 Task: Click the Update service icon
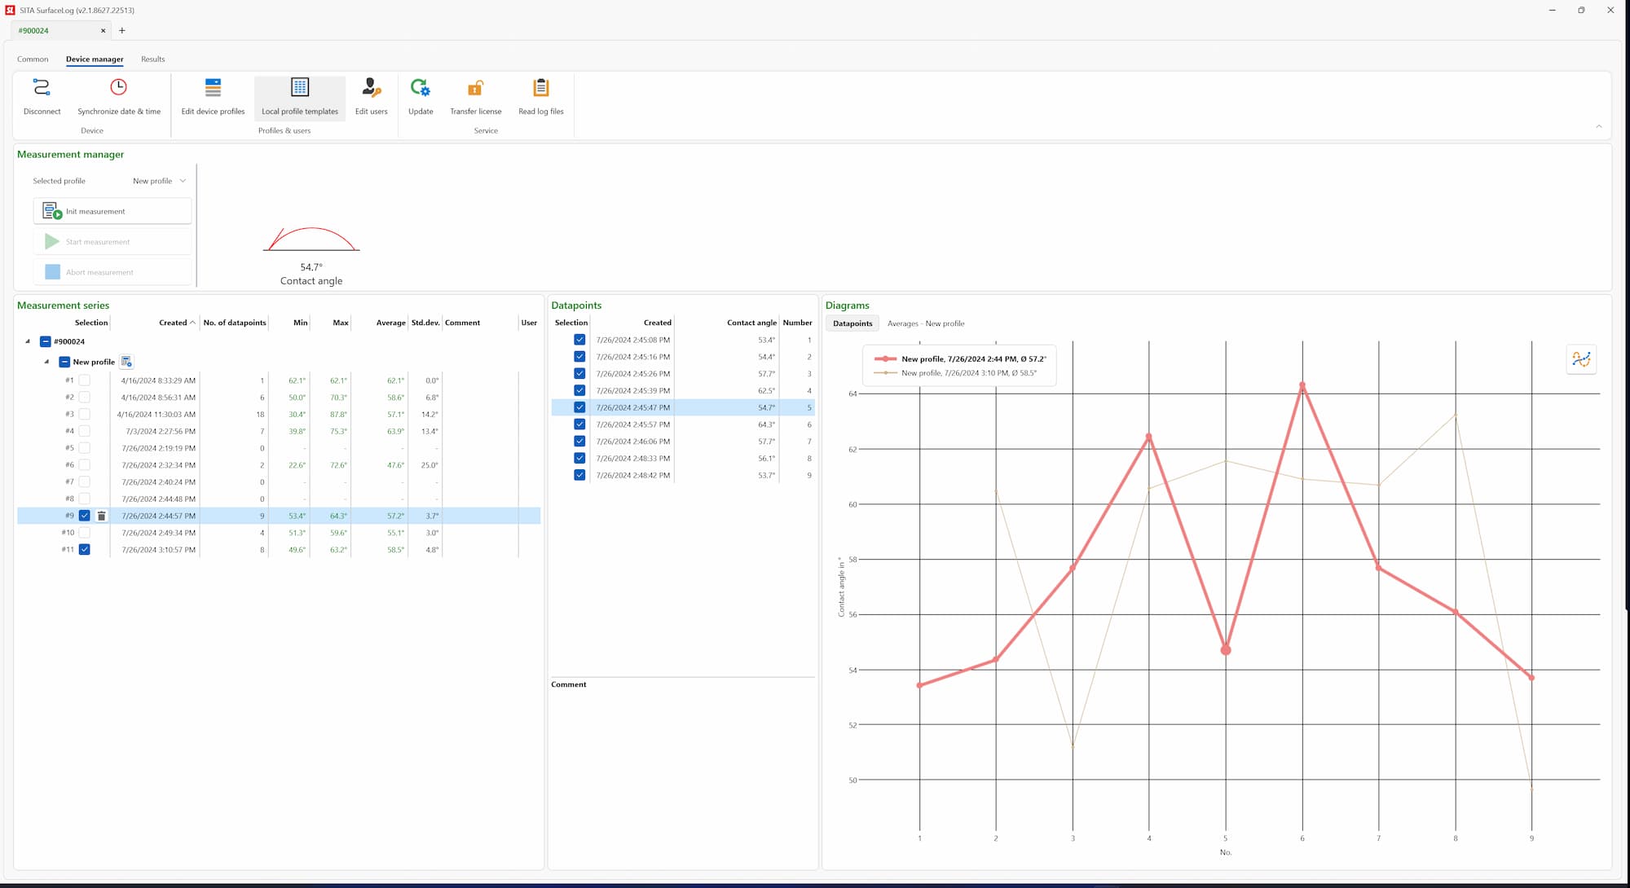421,87
